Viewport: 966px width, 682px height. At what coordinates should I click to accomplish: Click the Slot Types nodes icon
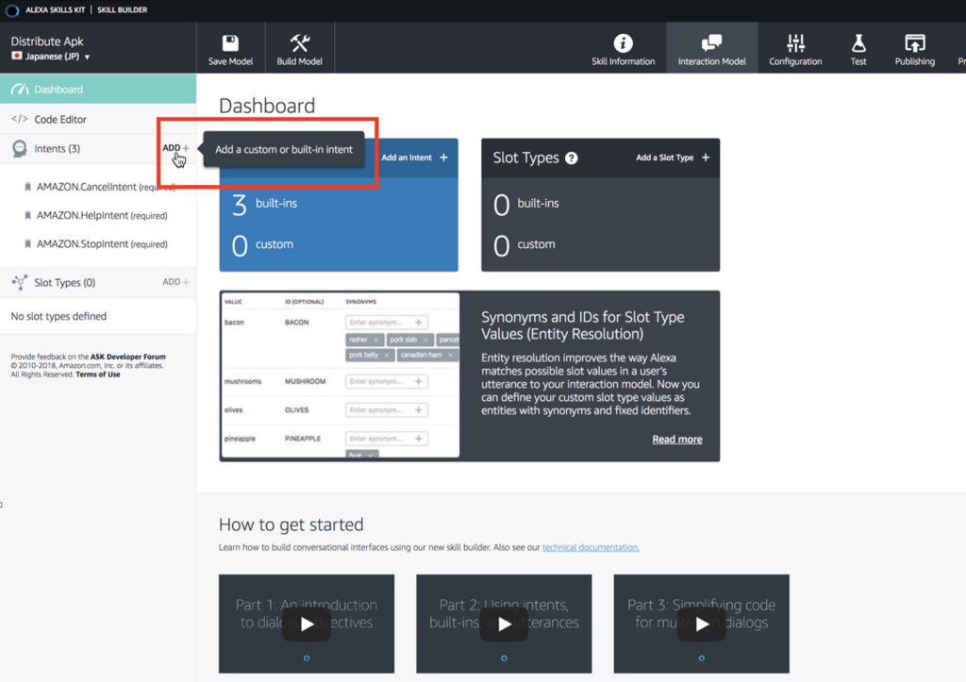(20, 282)
